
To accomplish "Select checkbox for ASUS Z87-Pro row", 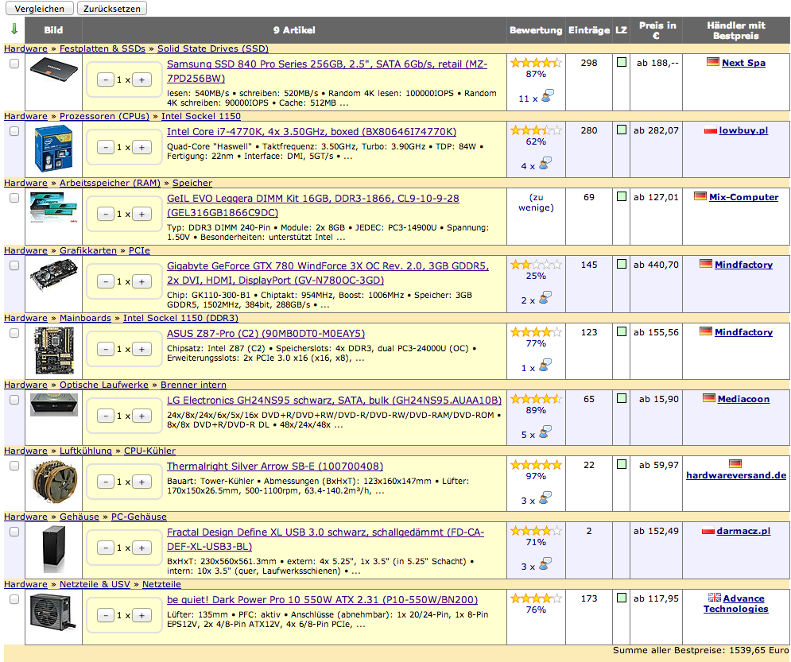I will 14,333.
